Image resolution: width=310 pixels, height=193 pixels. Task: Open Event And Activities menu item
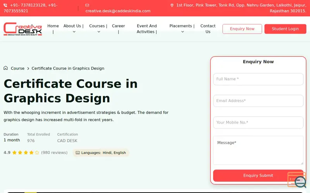pos(146,29)
